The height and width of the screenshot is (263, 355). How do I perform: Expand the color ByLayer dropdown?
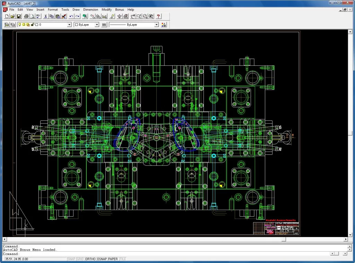[x=97, y=25]
